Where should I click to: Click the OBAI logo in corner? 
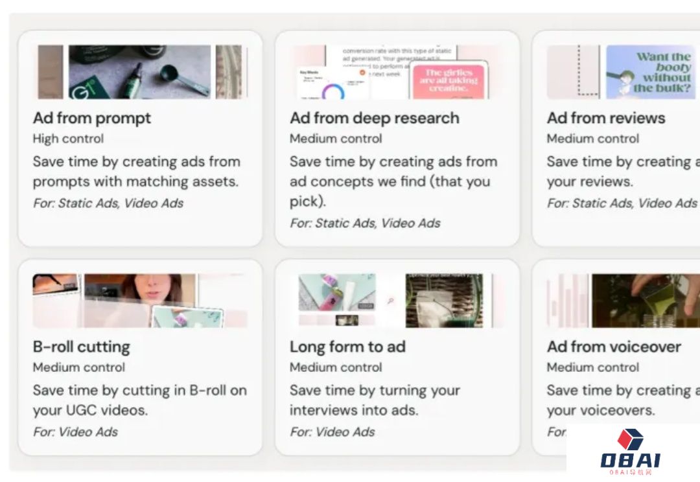(631, 452)
